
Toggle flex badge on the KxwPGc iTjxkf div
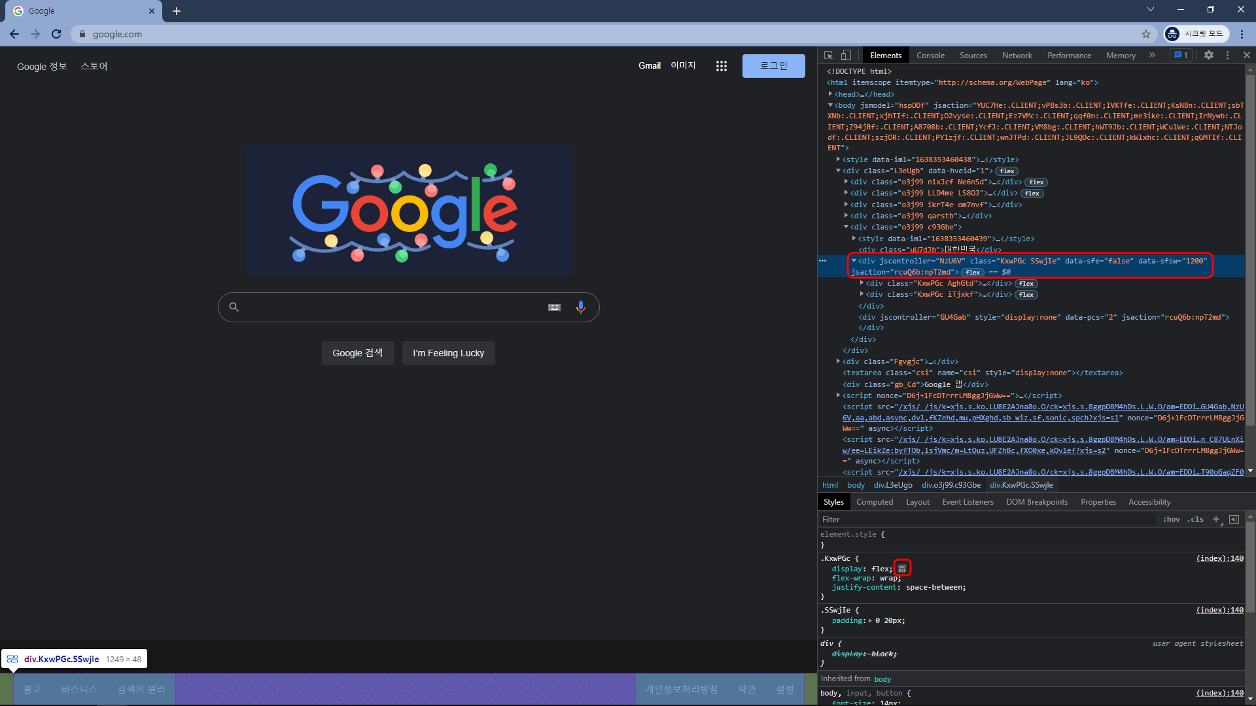tap(1026, 295)
